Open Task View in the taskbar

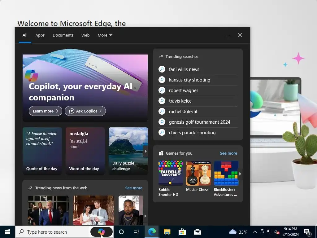136,232
